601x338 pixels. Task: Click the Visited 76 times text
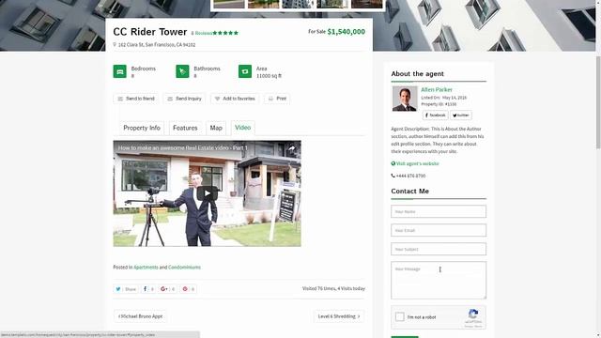[333, 288]
